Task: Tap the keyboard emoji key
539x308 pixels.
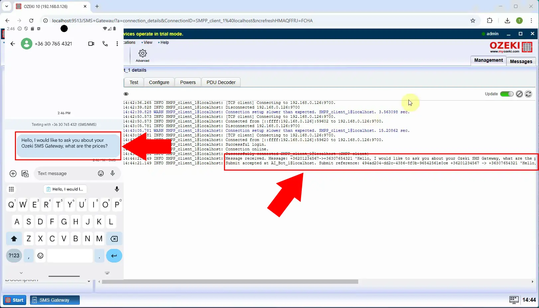Action: (x=41, y=256)
